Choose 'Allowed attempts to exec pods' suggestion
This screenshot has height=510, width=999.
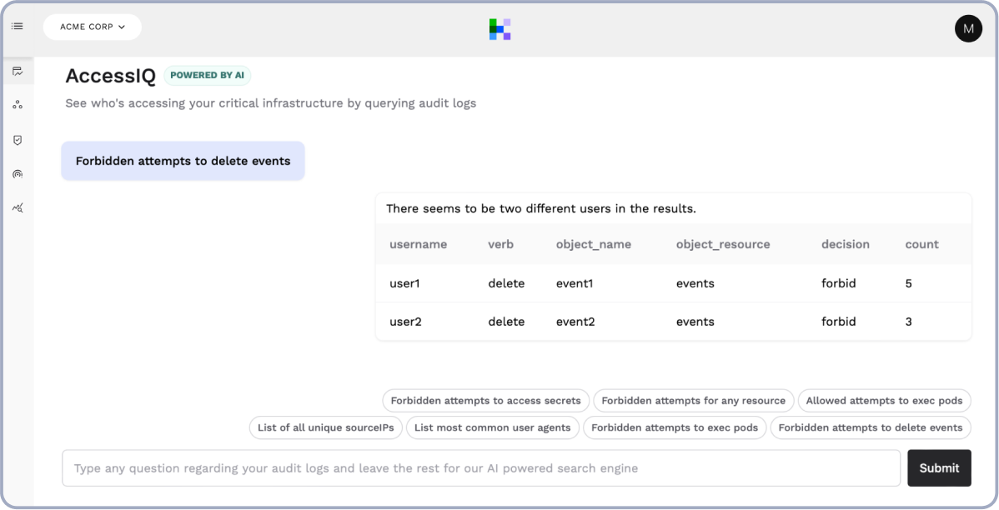coord(884,401)
